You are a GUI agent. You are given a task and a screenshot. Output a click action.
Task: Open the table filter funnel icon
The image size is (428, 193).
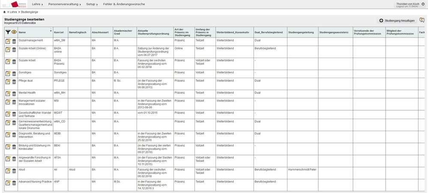[x=8, y=32]
